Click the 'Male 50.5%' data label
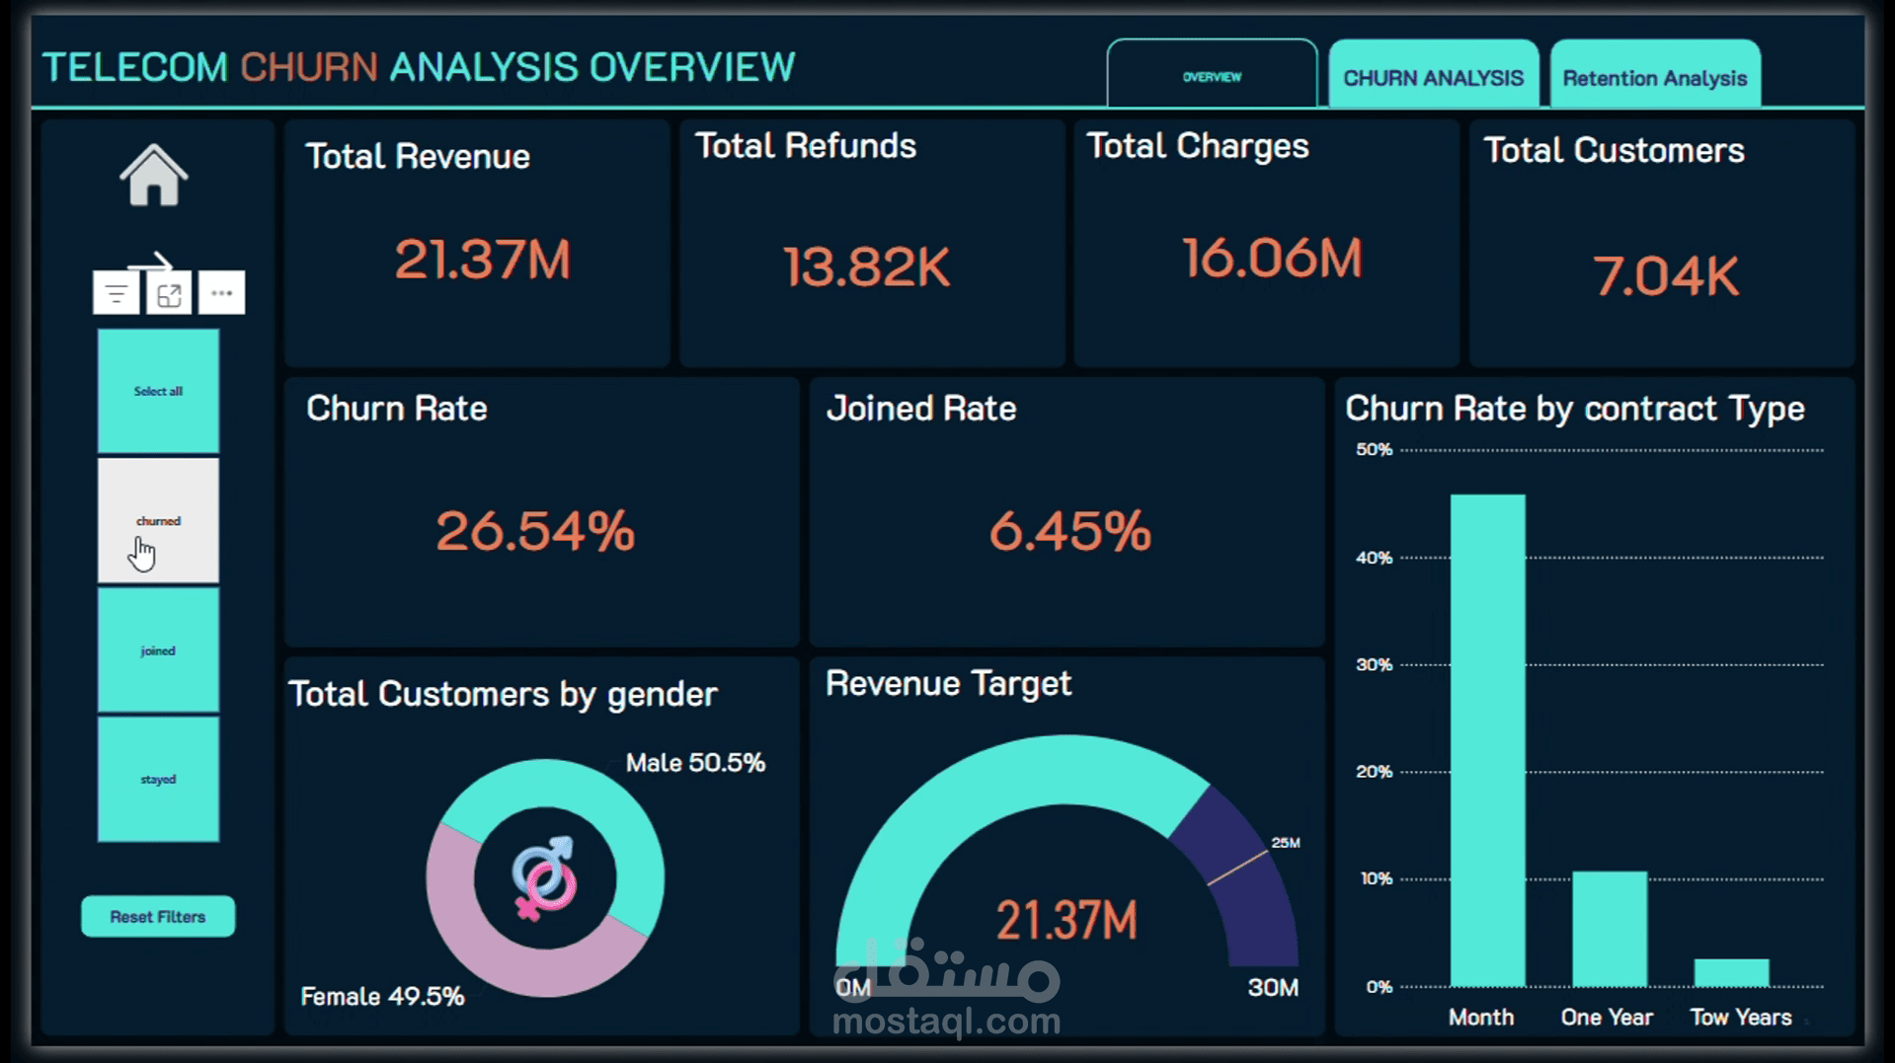The height and width of the screenshot is (1063, 1895). (695, 763)
